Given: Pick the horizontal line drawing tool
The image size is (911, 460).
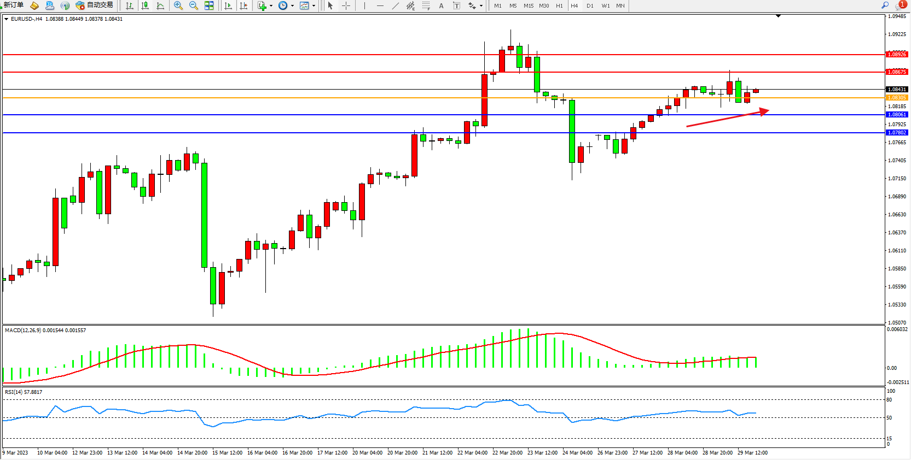Looking at the screenshot, I should coord(380,5).
